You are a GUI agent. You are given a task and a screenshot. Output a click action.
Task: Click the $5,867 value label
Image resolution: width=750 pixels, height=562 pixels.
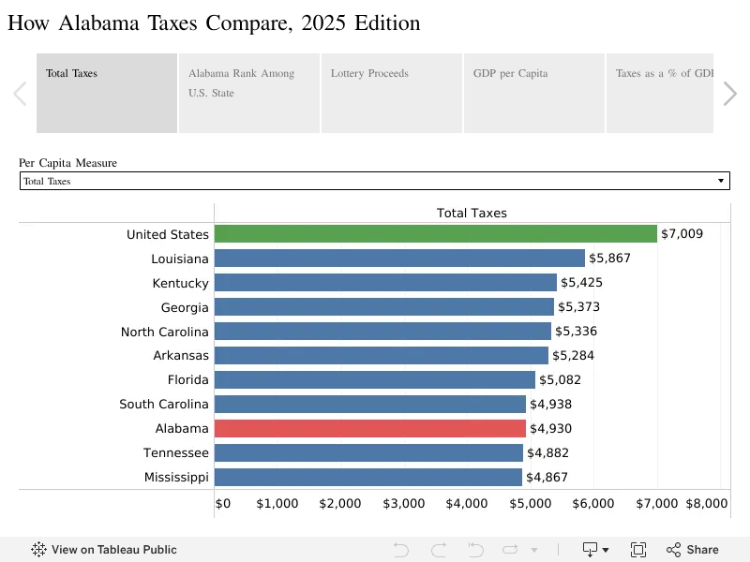(610, 259)
